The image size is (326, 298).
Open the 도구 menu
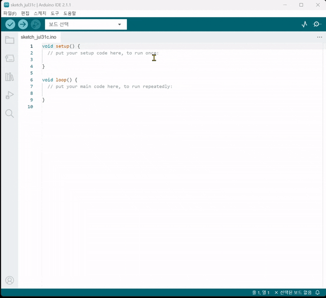click(55, 14)
